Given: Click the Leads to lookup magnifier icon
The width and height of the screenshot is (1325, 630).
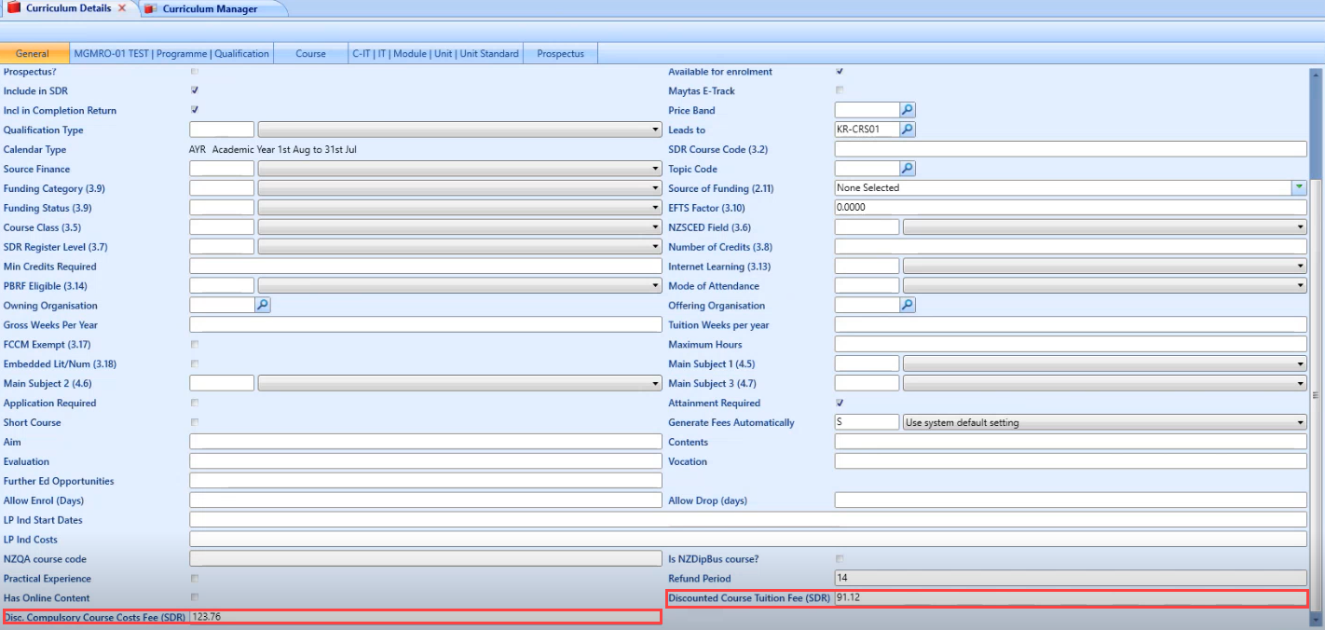Looking at the screenshot, I should pyautogui.click(x=908, y=130).
